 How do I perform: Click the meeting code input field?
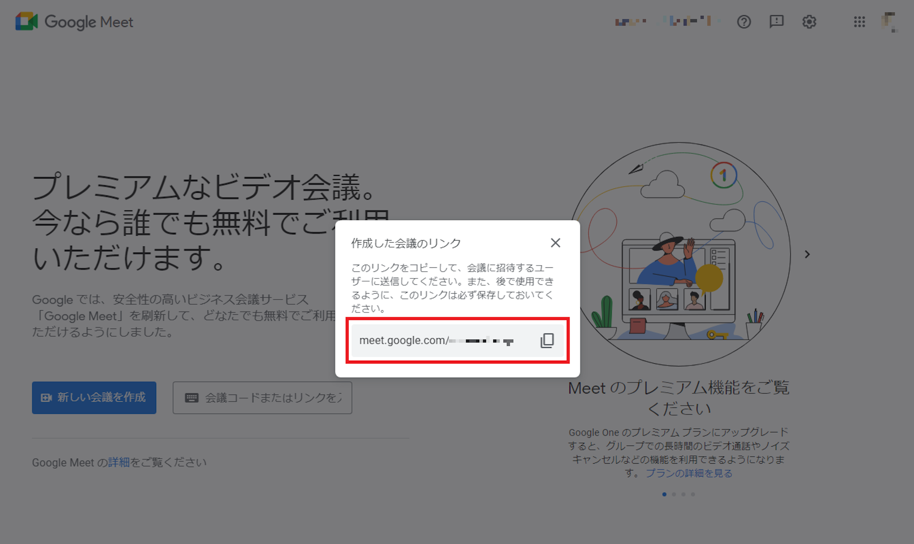click(272, 397)
